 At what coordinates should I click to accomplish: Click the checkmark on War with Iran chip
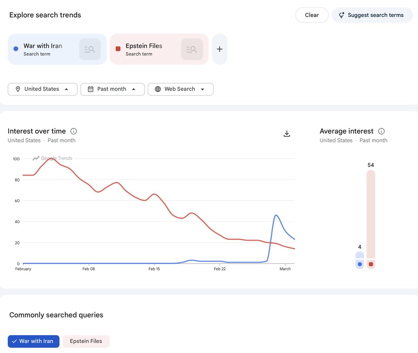click(14, 342)
